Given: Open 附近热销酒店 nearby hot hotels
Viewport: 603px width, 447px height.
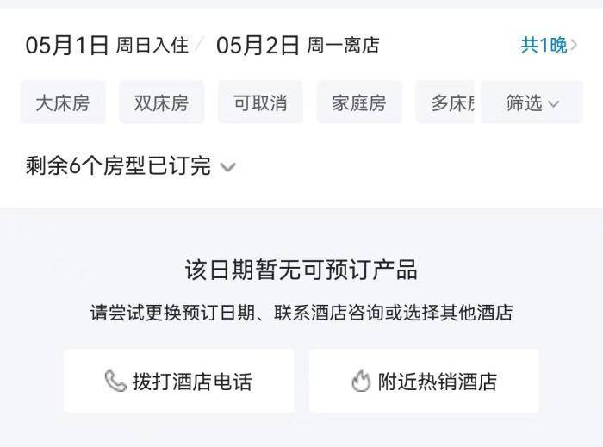Looking at the screenshot, I should pos(425,381).
